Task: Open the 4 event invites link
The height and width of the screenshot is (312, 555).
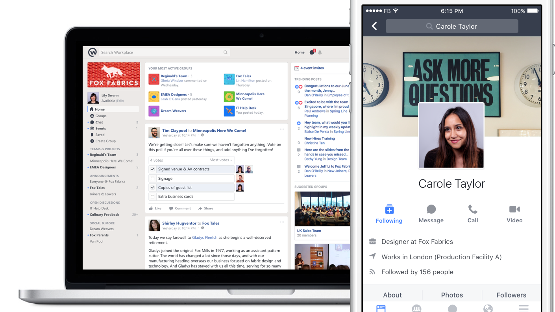Action: (312, 68)
